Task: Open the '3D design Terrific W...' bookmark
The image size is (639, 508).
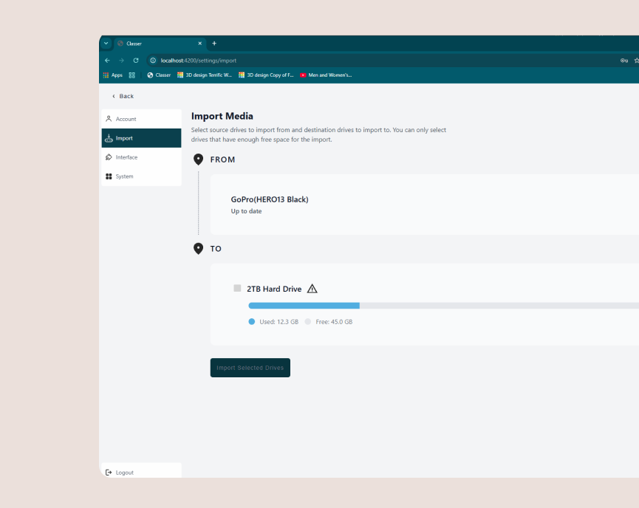Action: 205,75
